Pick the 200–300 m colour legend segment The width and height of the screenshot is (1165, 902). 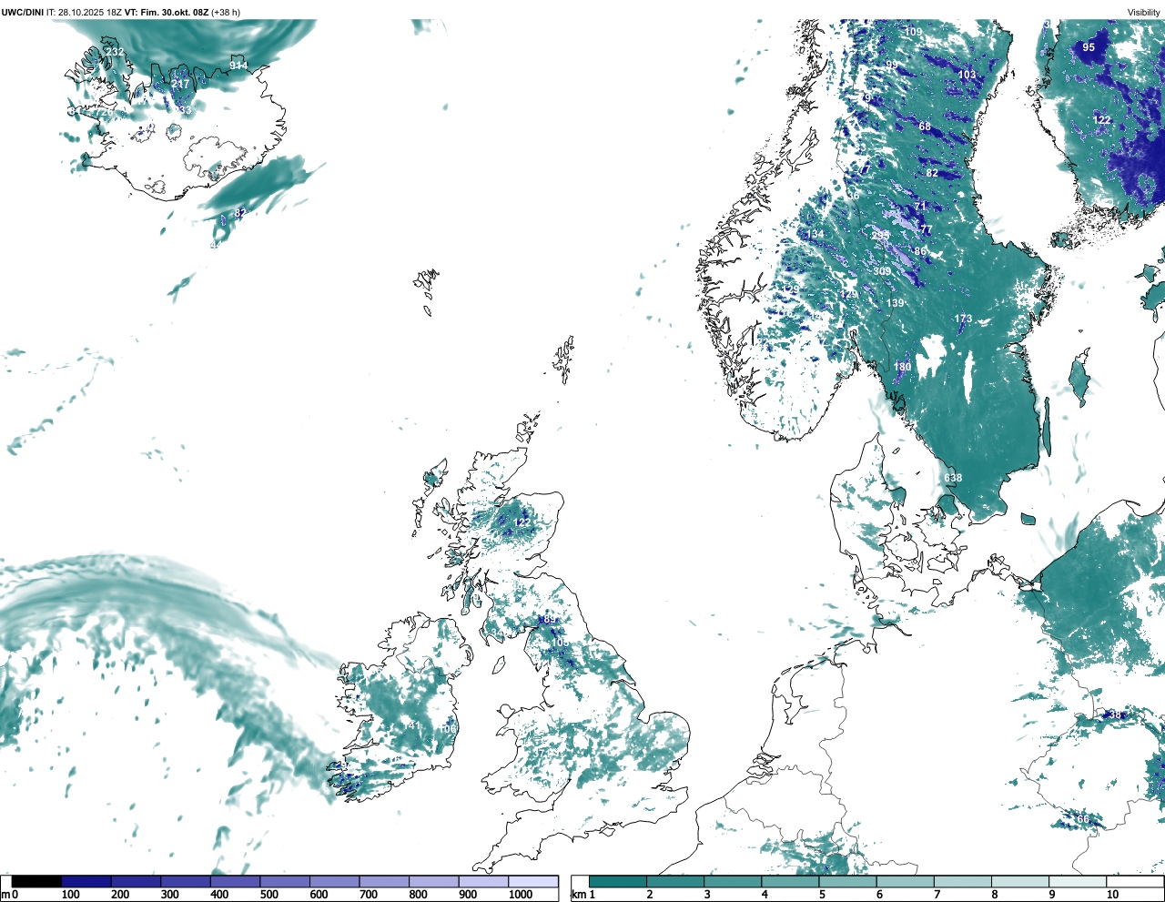(x=137, y=882)
